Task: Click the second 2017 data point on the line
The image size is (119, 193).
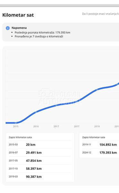Action: coord(77,101)
